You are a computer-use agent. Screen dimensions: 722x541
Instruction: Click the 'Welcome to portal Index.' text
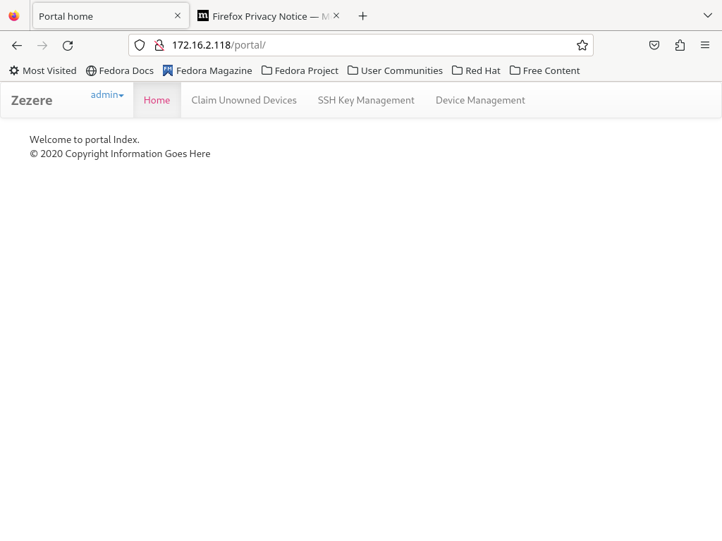point(85,139)
